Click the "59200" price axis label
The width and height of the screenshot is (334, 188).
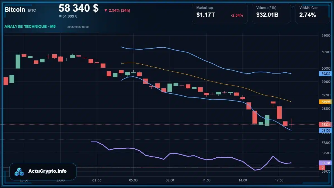[x=326, y=95]
